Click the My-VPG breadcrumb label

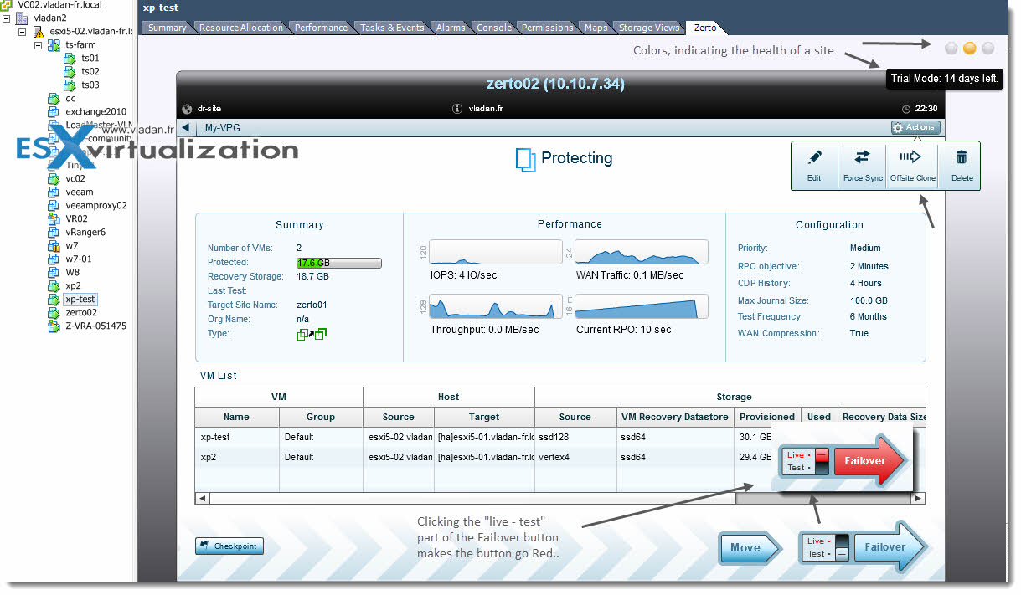pyautogui.click(x=224, y=129)
